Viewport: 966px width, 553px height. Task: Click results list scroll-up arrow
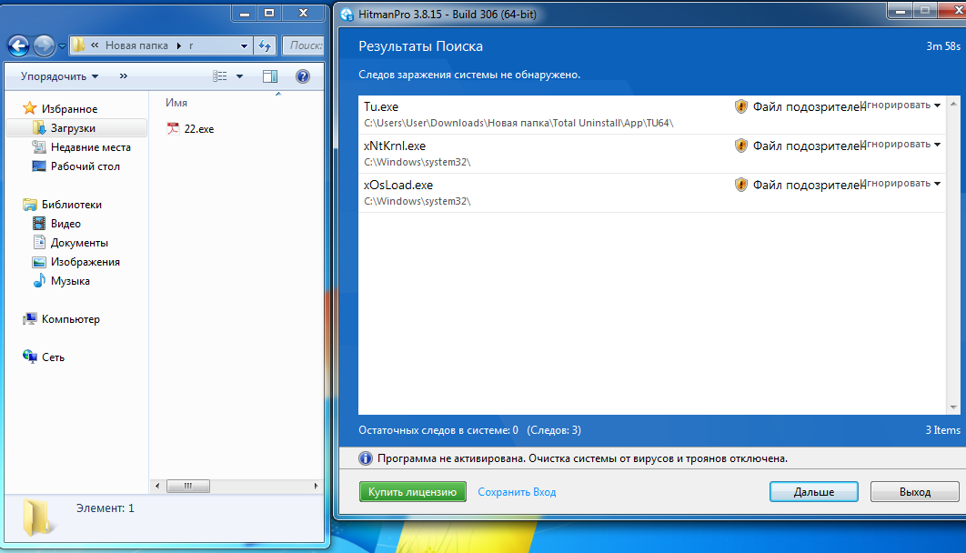pyautogui.click(x=953, y=104)
